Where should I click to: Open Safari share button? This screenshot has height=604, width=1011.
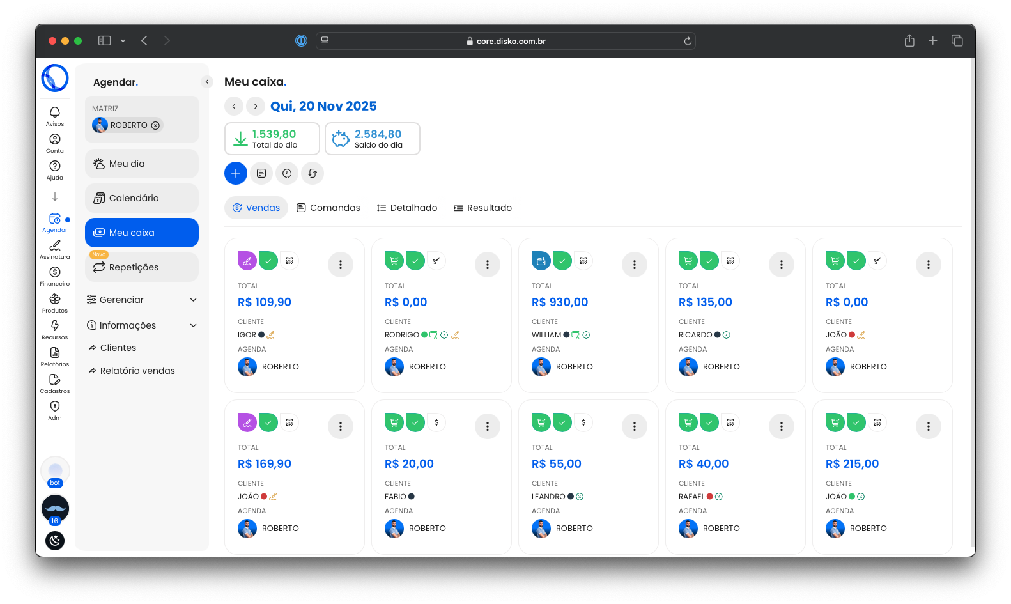[x=909, y=41]
